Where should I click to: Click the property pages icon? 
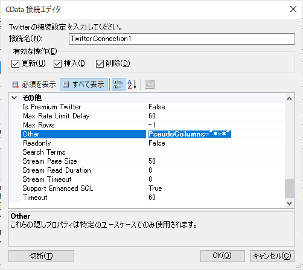pos(150,85)
